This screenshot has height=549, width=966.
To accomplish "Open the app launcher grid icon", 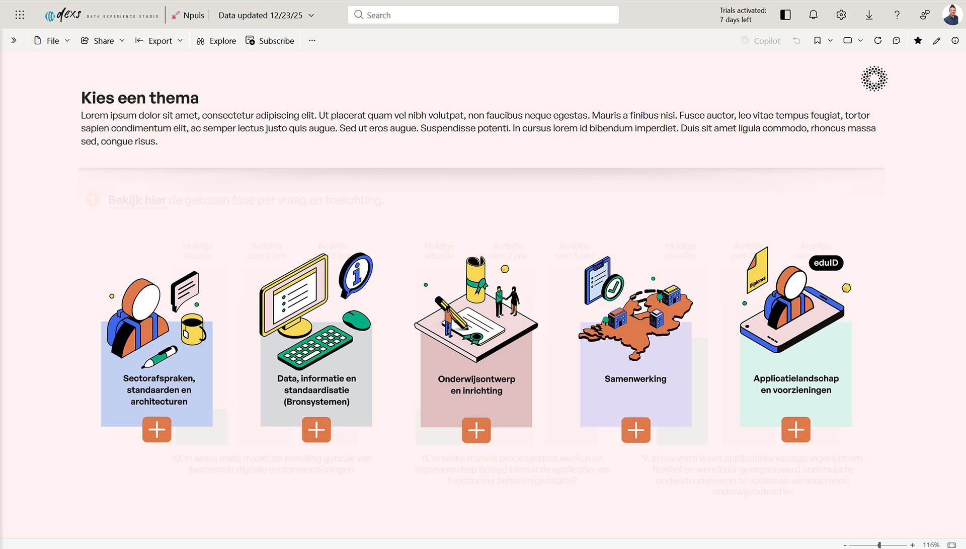I will click(x=20, y=15).
